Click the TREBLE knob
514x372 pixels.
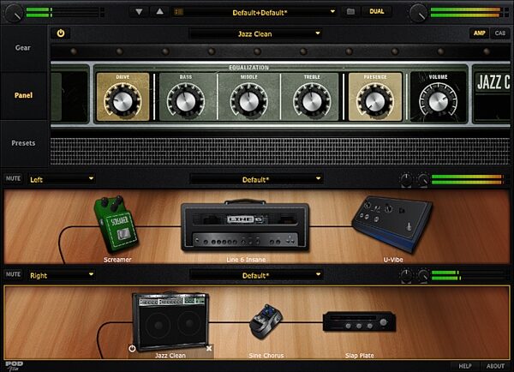click(x=312, y=101)
